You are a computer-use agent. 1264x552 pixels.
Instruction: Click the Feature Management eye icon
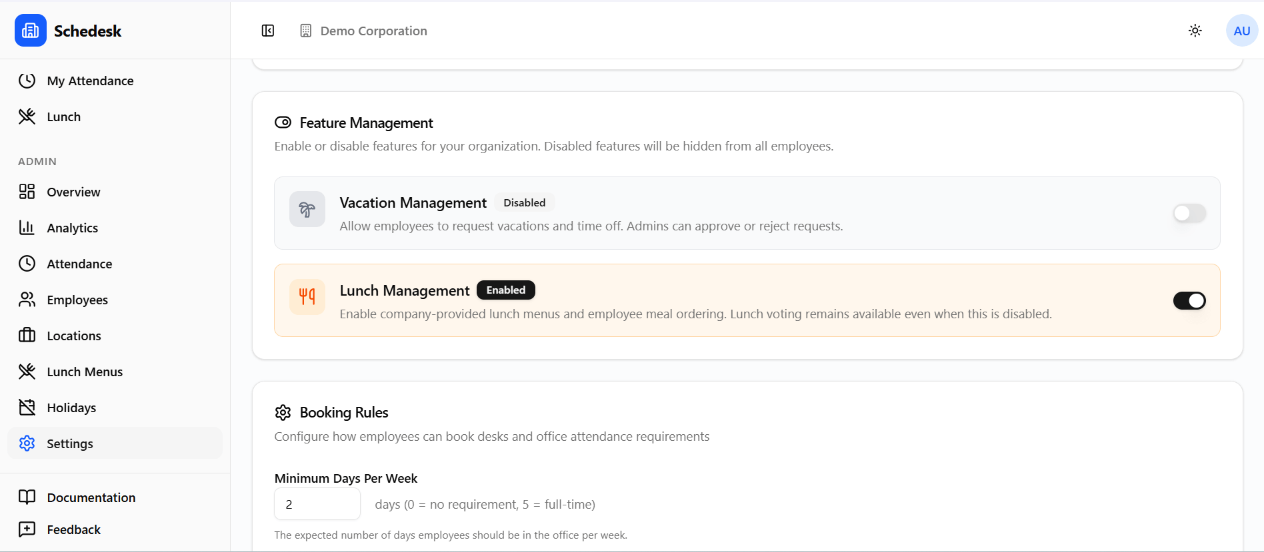click(283, 123)
